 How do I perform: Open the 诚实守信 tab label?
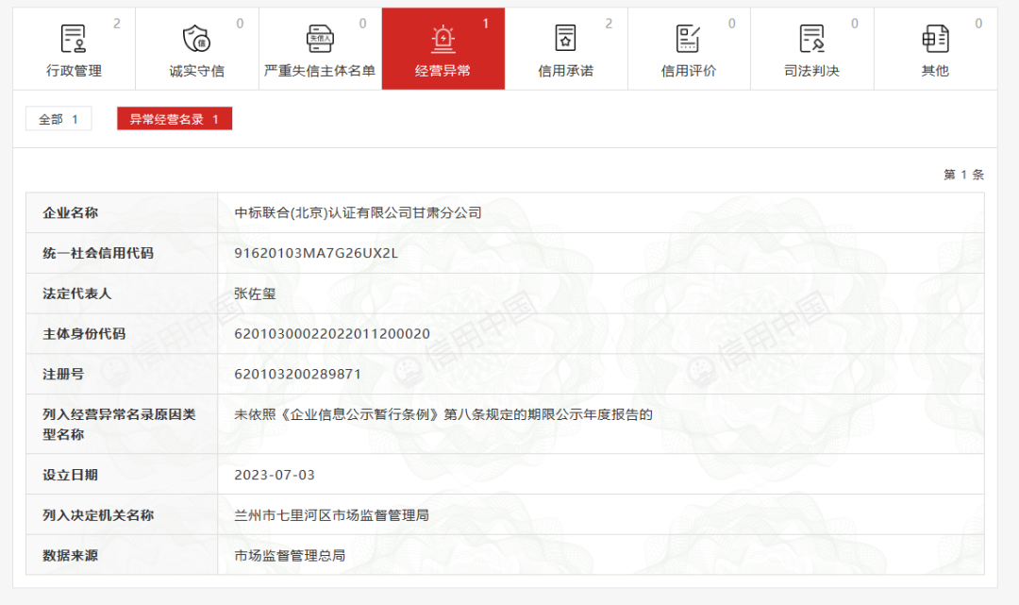click(197, 71)
